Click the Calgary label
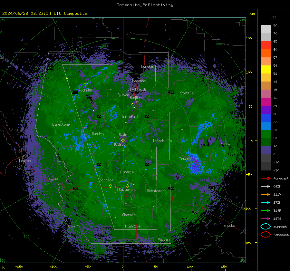This screenshot has width=290, height=271. point(126,189)
